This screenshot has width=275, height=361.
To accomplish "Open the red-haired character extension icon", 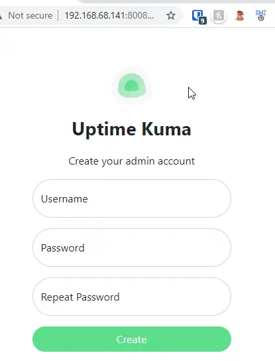I will pyautogui.click(x=240, y=16).
